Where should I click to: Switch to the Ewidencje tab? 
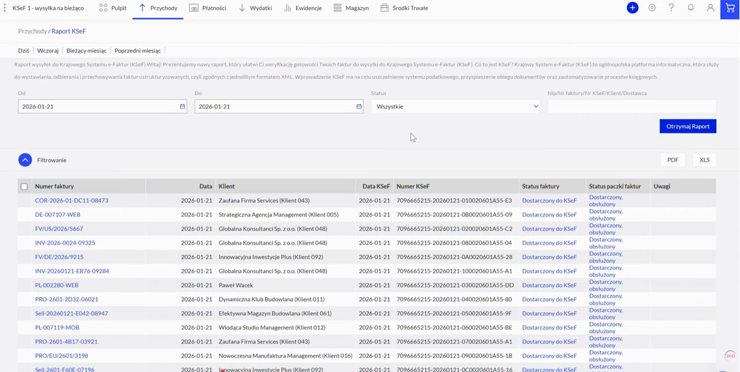[x=303, y=8]
